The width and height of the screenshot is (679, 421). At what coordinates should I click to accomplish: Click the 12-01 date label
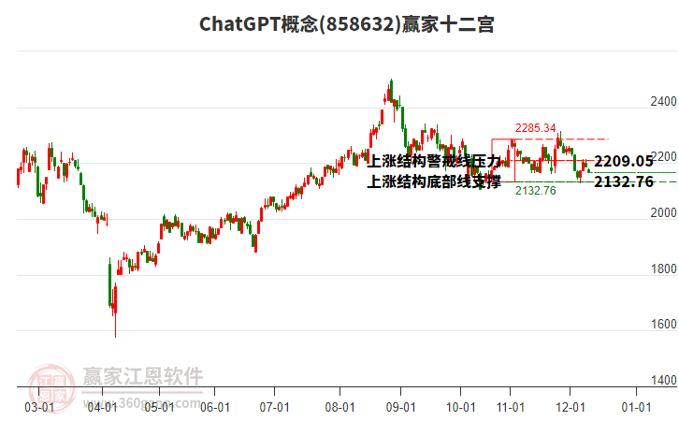[x=571, y=407]
